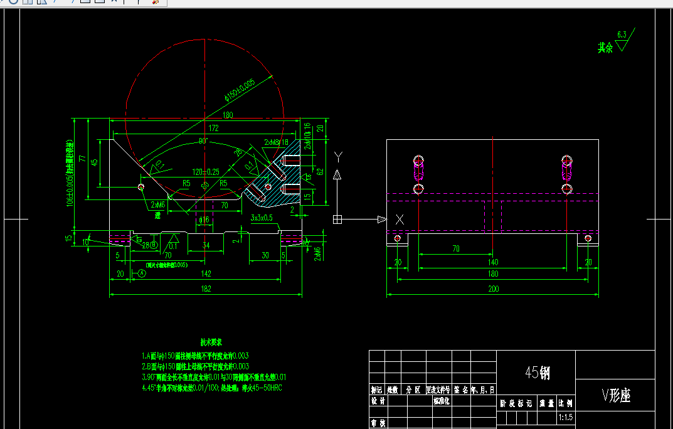
Task: Select the 3x3x0.5 groove callout
Action: click(262, 218)
